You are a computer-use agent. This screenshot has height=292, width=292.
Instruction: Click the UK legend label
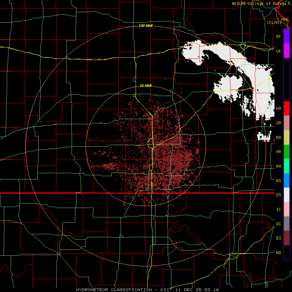tap(278, 51)
